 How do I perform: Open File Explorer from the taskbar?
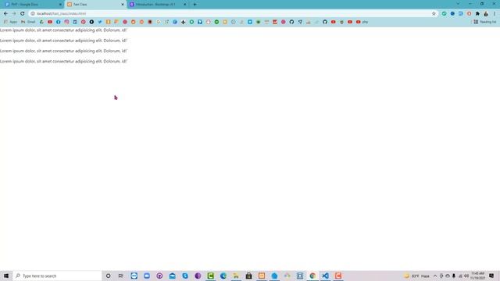pyautogui.click(x=236, y=276)
